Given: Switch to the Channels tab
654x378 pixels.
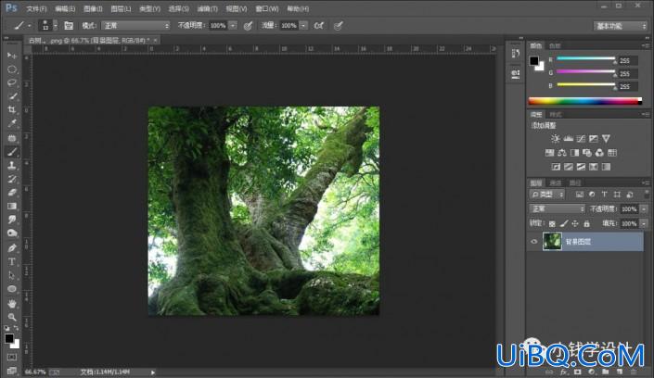Looking at the screenshot, I should (555, 183).
